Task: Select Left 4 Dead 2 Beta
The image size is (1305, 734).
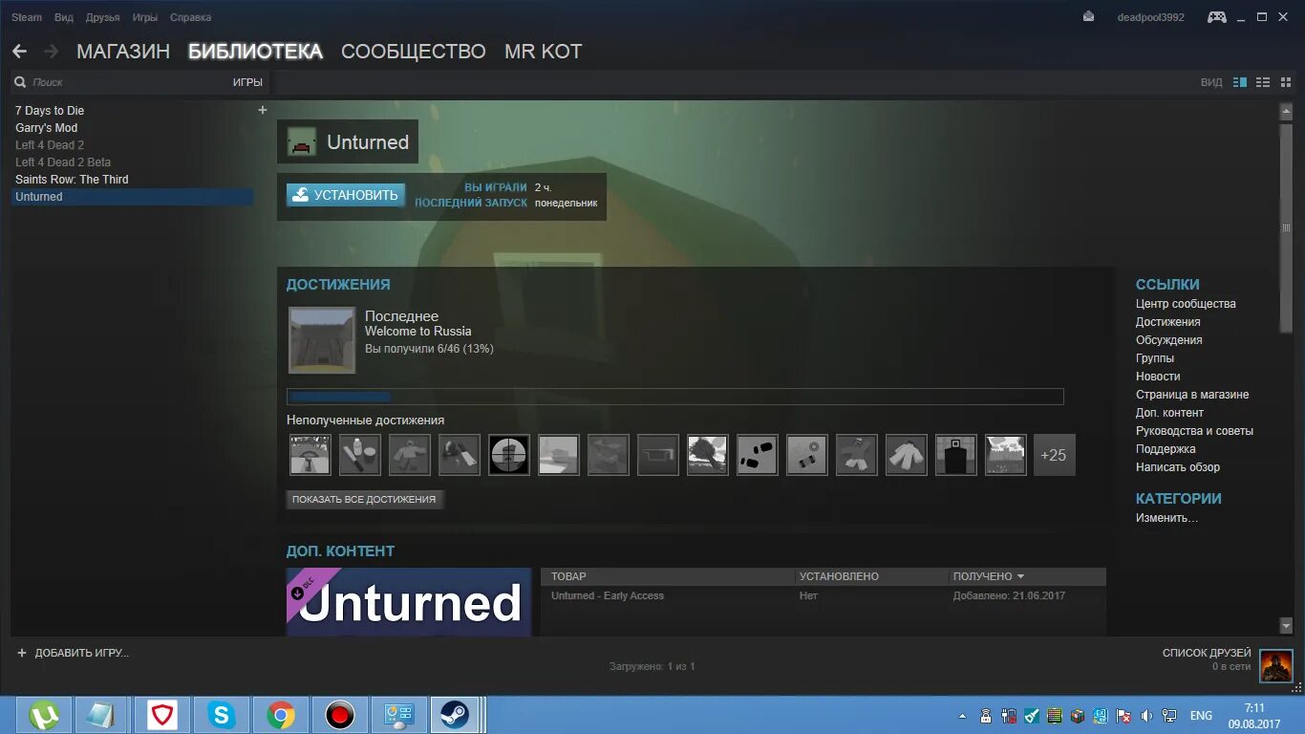Action: click(x=63, y=162)
